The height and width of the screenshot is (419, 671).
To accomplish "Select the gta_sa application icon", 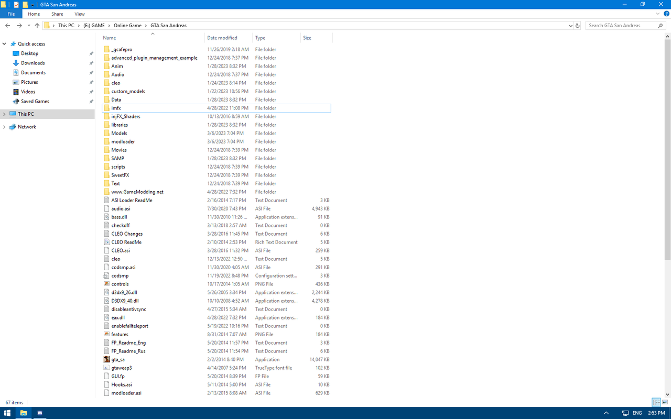I will pos(107,359).
